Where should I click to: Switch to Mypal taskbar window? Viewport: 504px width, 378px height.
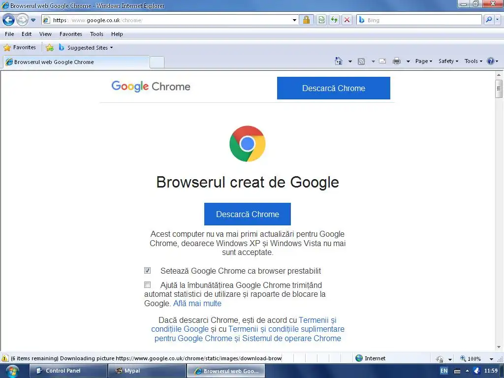click(x=147, y=371)
